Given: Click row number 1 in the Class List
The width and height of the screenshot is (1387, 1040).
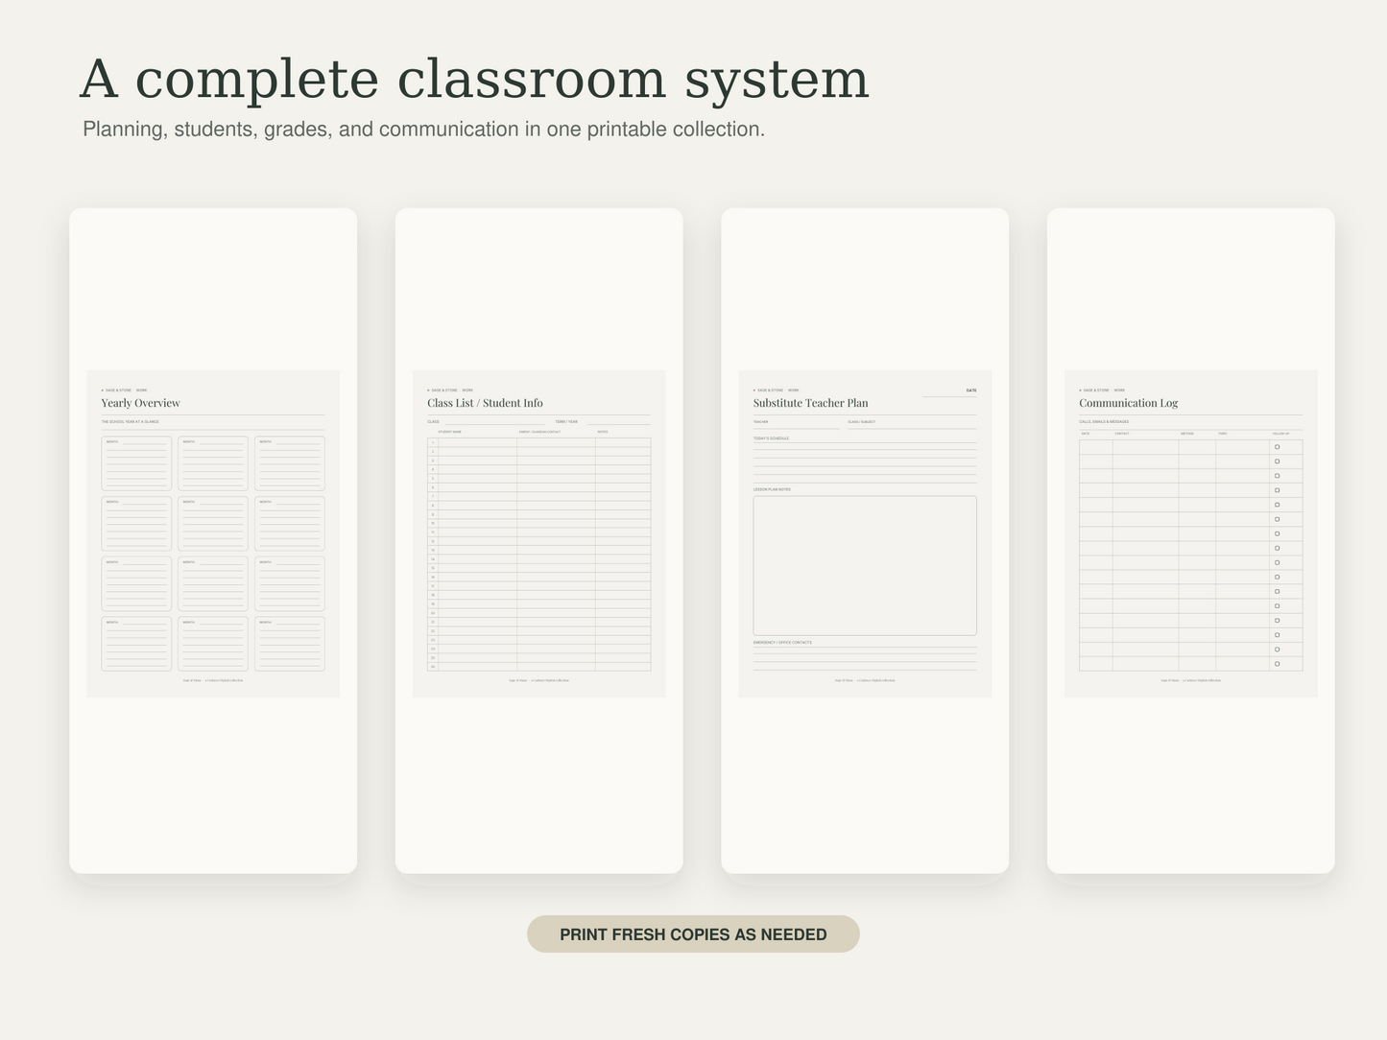Looking at the screenshot, I should [433, 442].
